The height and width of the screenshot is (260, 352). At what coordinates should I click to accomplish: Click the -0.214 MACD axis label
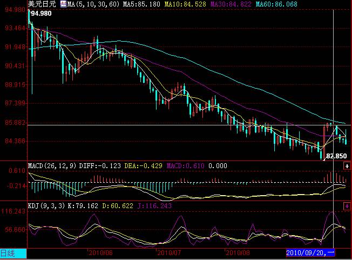[x=16, y=186]
